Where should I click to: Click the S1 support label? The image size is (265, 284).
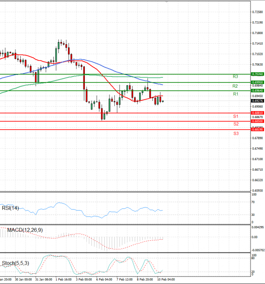235,116
